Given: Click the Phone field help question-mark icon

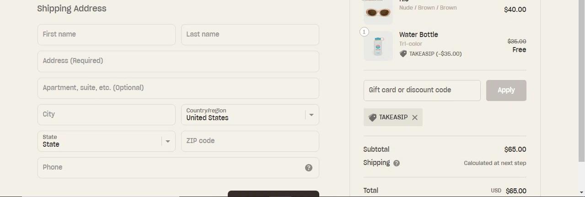Looking at the screenshot, I should 309,168.
